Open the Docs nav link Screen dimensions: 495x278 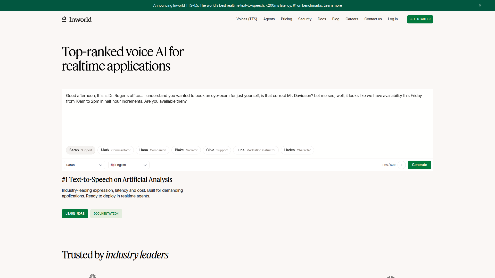(x=321, y=19)
